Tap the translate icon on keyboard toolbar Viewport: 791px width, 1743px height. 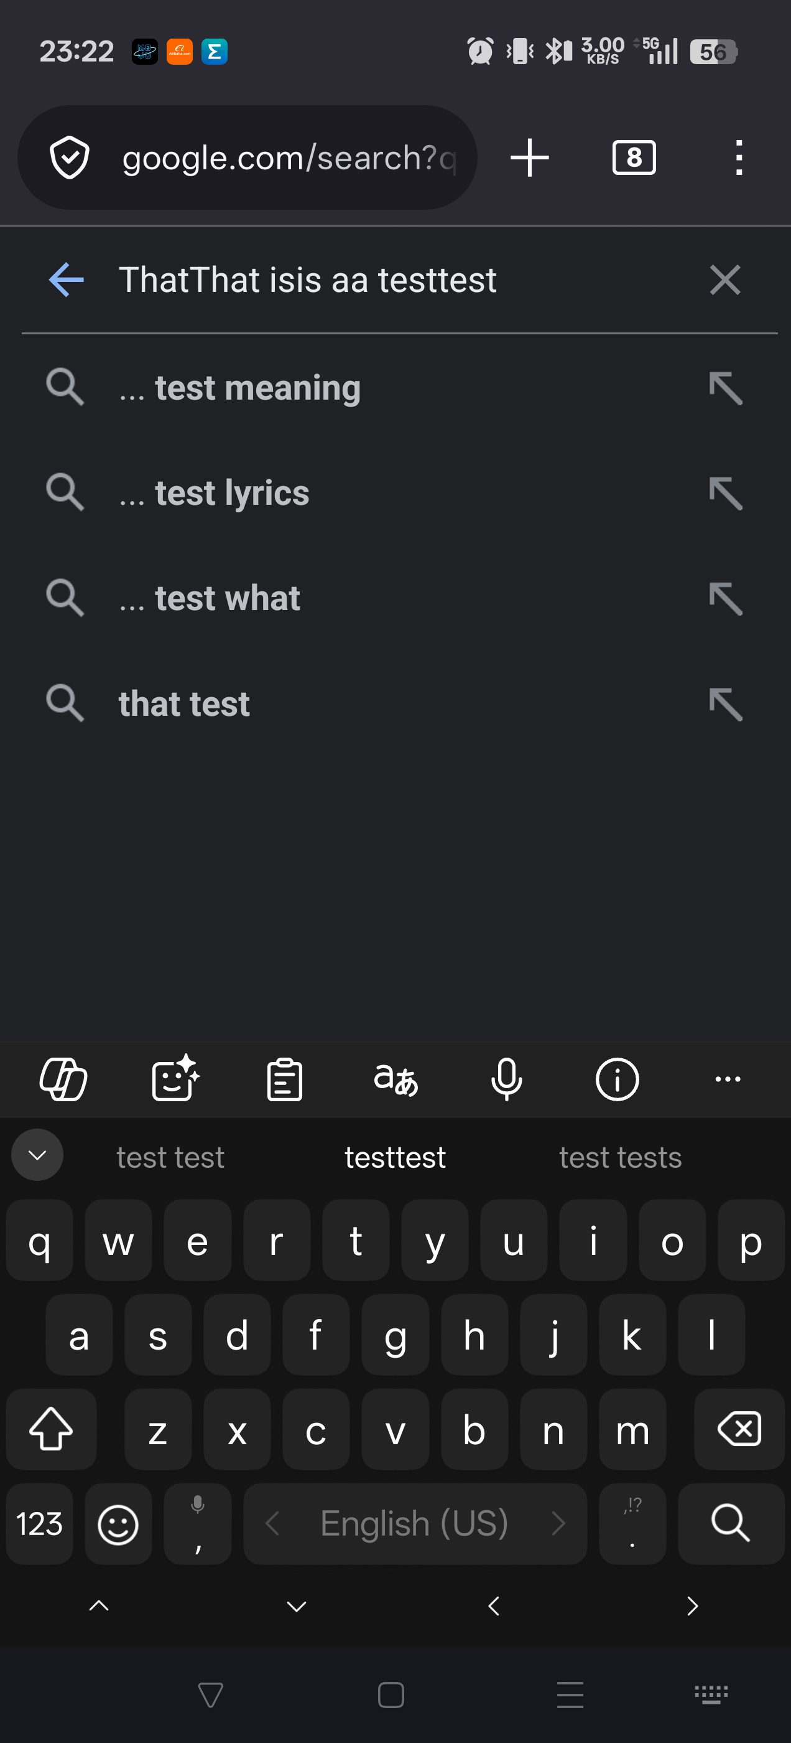[395, 1079]
